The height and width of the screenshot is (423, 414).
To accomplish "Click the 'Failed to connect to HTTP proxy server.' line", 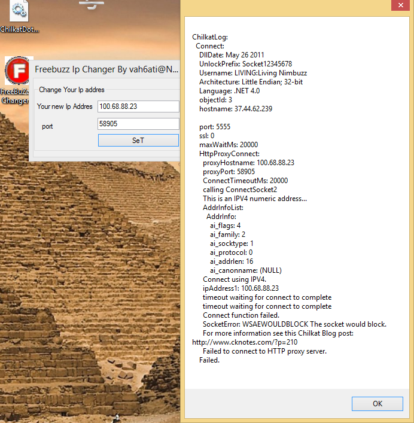I will coord(264,351).
